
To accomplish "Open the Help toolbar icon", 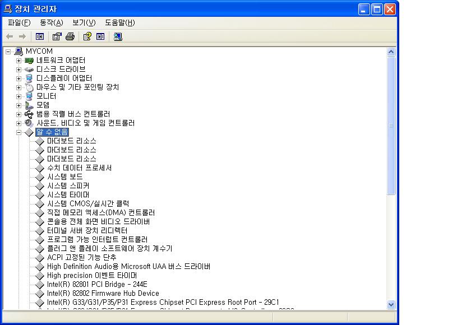I will pos(87,36).
